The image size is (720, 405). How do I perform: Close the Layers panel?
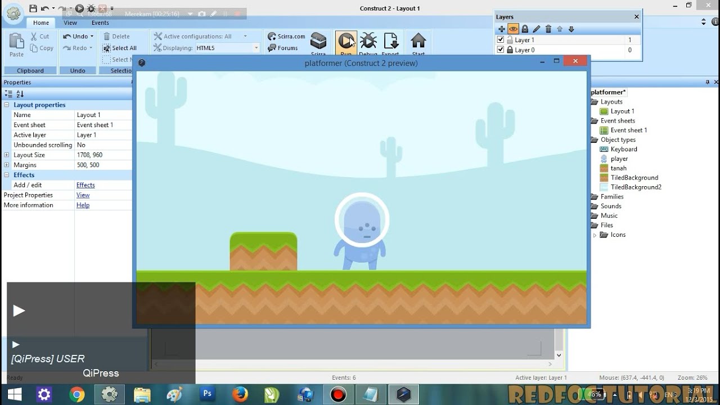pyautogui.click(x=637, y=17)
